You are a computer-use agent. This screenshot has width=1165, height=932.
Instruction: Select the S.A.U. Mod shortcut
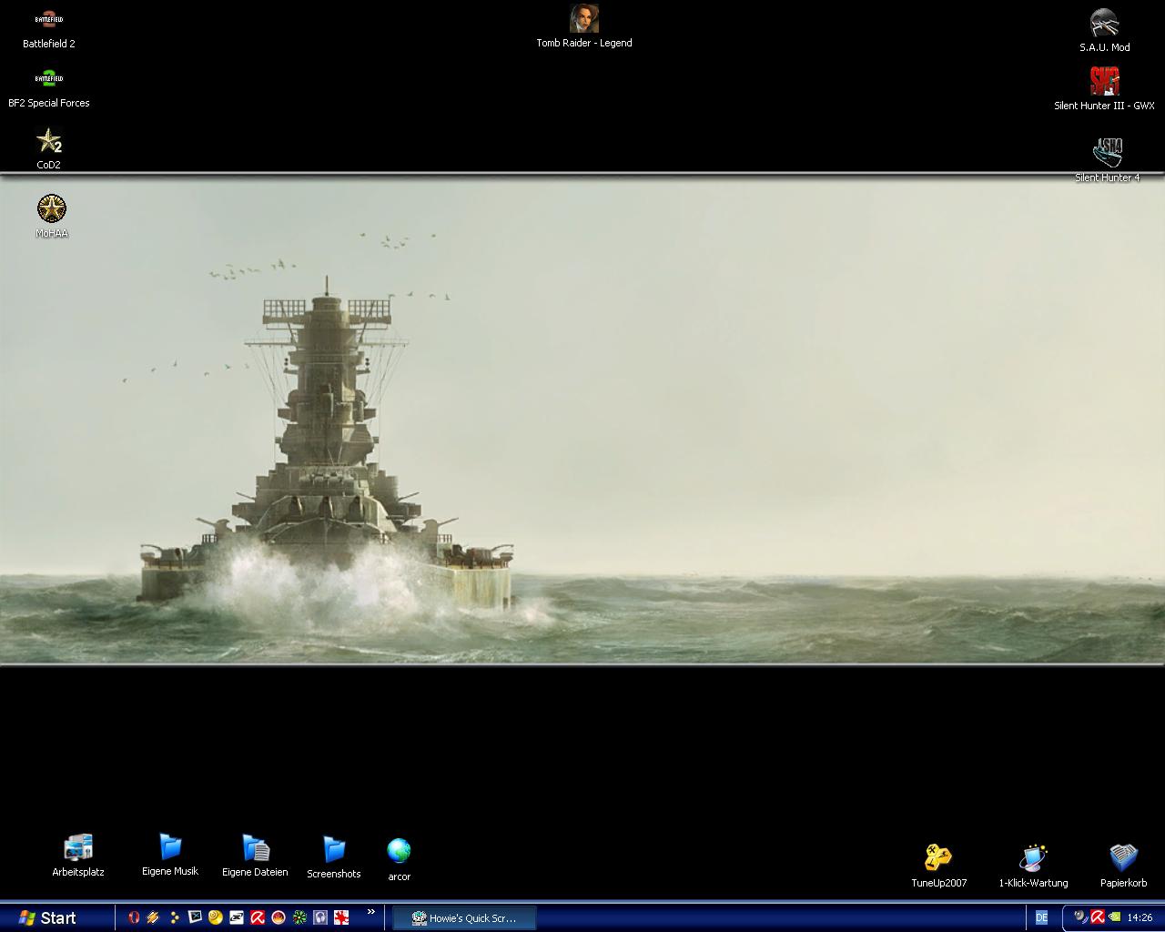(x=1105, y=30)
